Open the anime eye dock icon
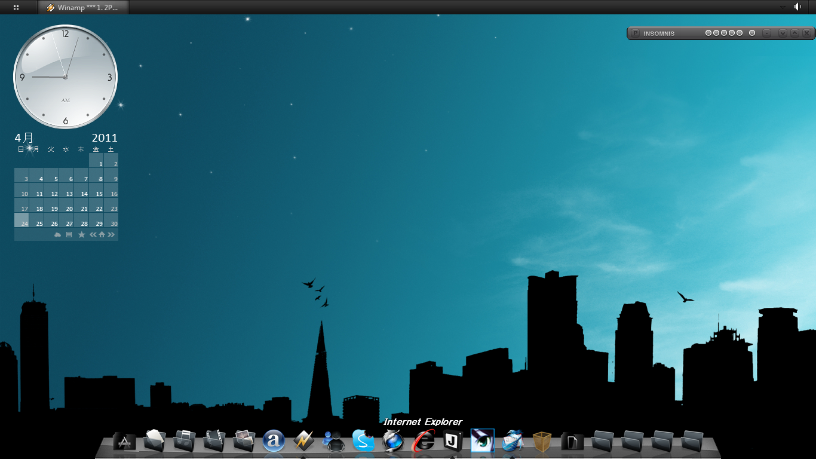The width and height of the screenshot is (816, 459). pos(483,440)
